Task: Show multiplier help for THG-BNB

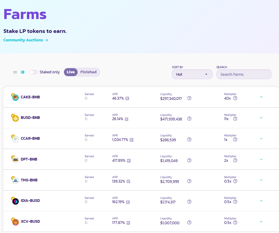Action: coord(235,181)
